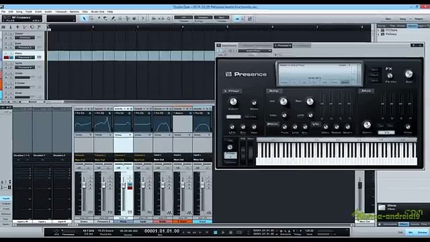
Task: Solo the Drums track
Action: point(11,34)
